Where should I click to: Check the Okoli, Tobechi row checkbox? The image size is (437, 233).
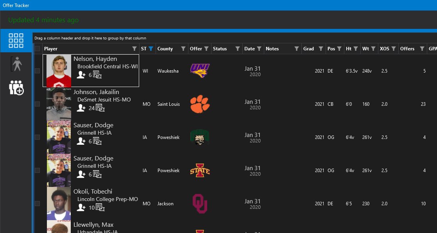click(38, 203)
